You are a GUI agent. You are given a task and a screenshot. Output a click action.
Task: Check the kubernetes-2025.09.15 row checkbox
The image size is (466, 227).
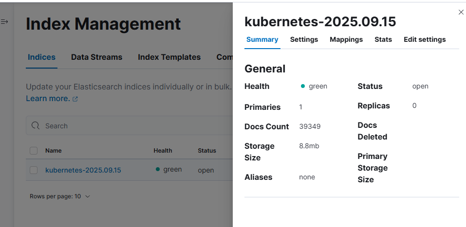click(34, 170)
